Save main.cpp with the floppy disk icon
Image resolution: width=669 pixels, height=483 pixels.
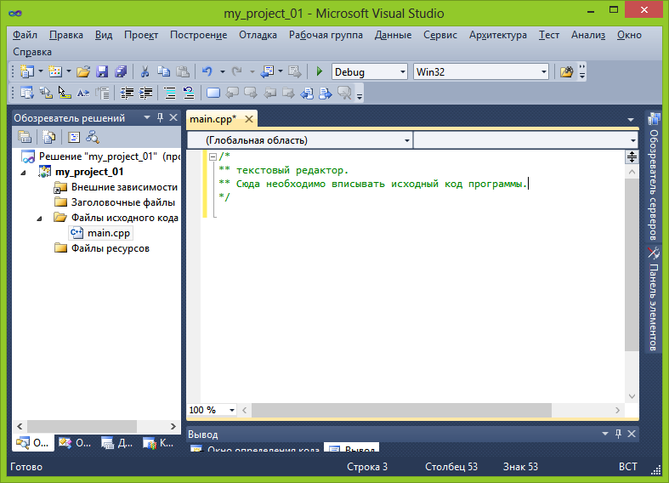tap(102, 71)
